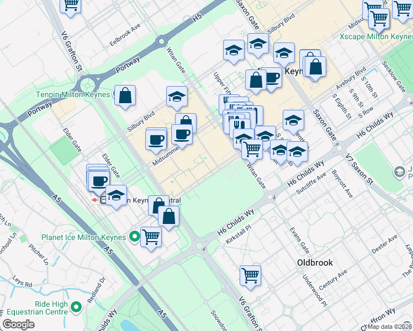The height and width of the screenshot is (331, 413).
Task: Open the green Ride High Equestrian Centre pin
Action: [76, 307]
